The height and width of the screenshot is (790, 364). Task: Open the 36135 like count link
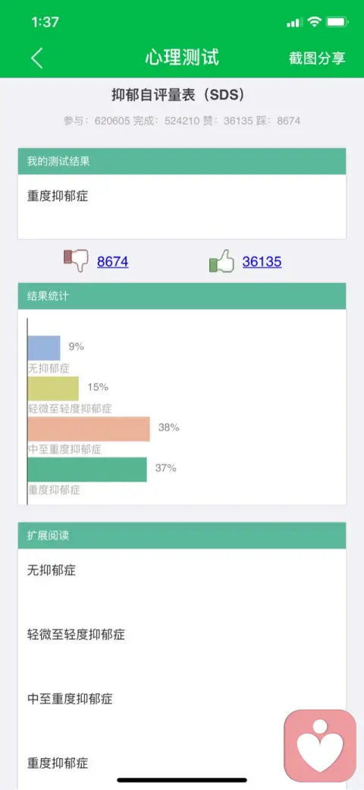click(262, 261)
